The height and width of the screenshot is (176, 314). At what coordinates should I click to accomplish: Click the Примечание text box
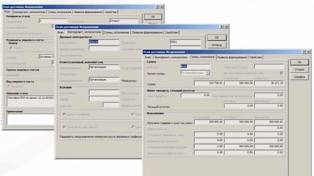pos(31,119)
